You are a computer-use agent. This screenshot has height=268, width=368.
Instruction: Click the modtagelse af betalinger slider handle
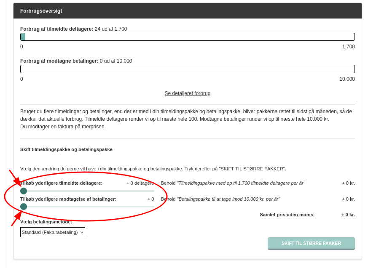click(24, 207)
